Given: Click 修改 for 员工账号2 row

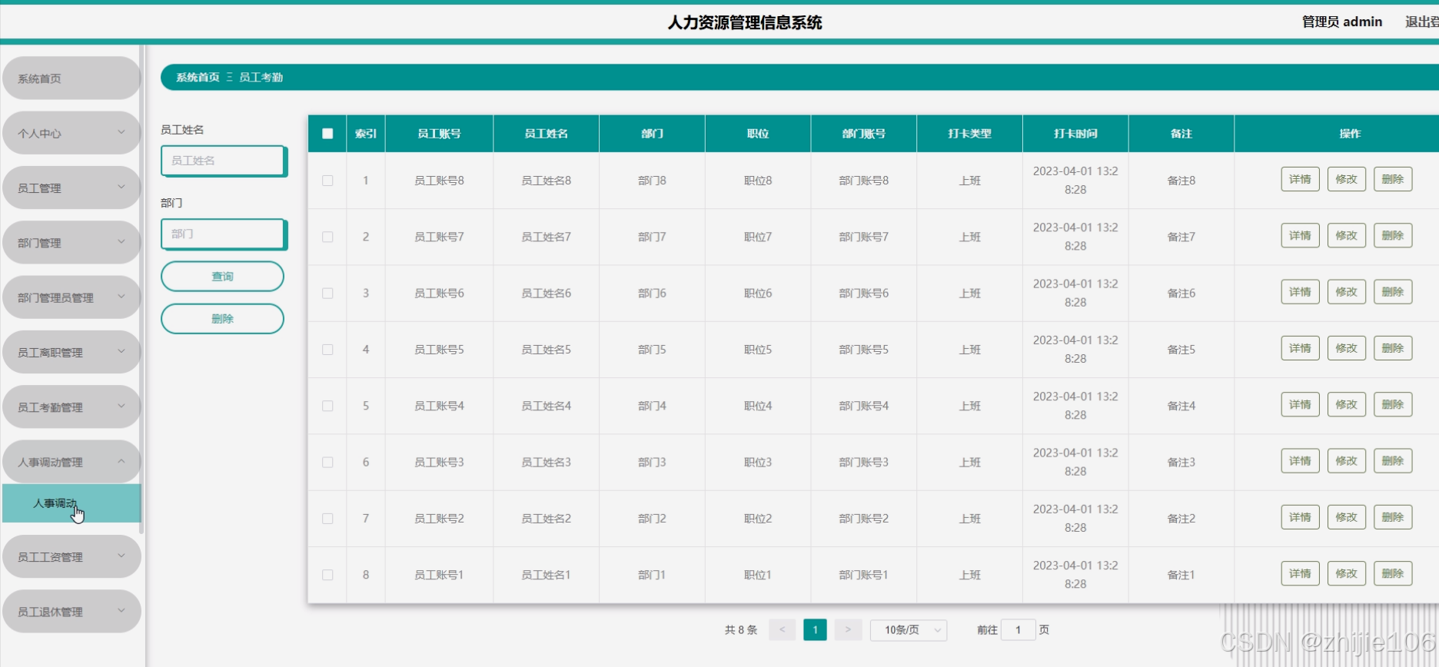Looking at the screenshot, I should click(x=1346, y=517).
